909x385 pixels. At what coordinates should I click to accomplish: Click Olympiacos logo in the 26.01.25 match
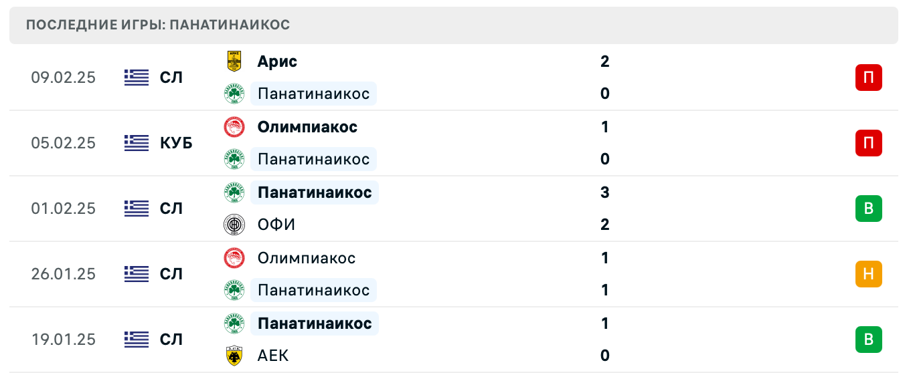pos(234,258)
